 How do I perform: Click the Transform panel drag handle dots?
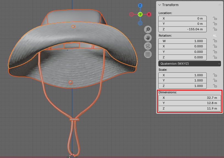220,5
